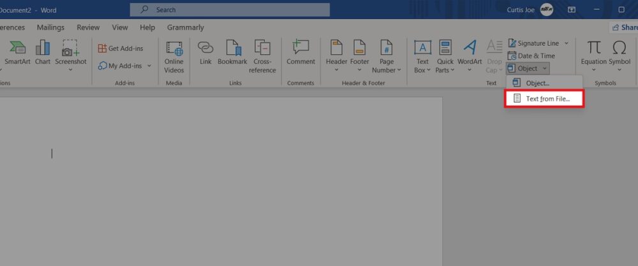This screenshot has height=266, width=638.
Task: Expand the Header dropdown arrow
Action: click(336, 70)
